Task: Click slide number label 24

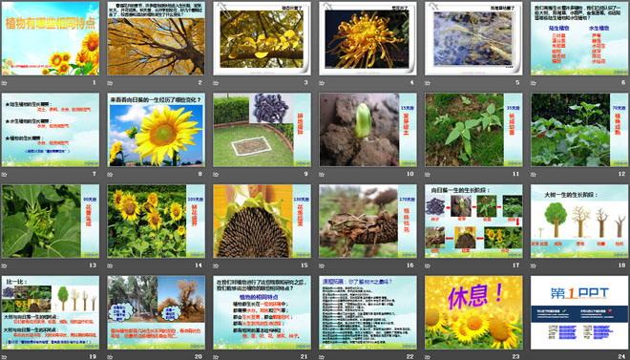Action: (622, 356)
